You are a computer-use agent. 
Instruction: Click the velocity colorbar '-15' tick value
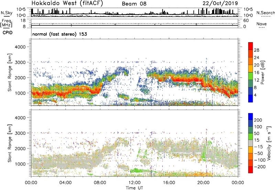click(x=258, y=146)
